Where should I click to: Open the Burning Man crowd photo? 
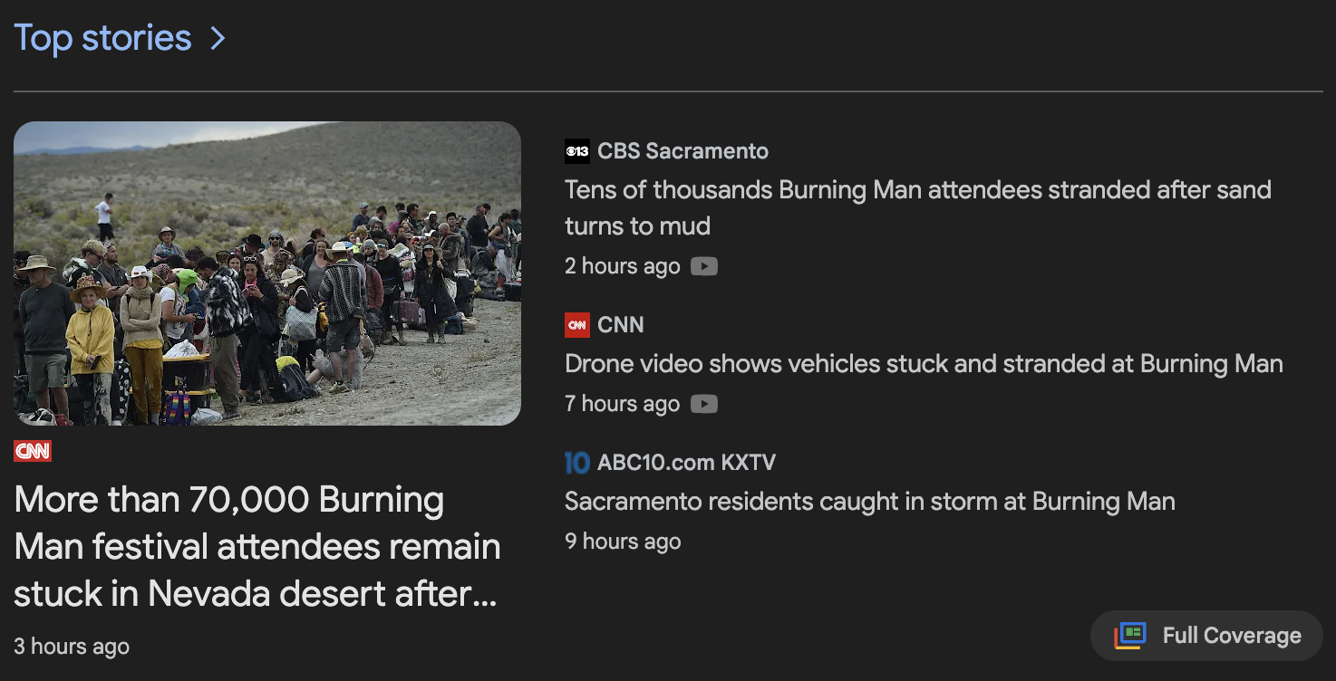tap(267, 273)
